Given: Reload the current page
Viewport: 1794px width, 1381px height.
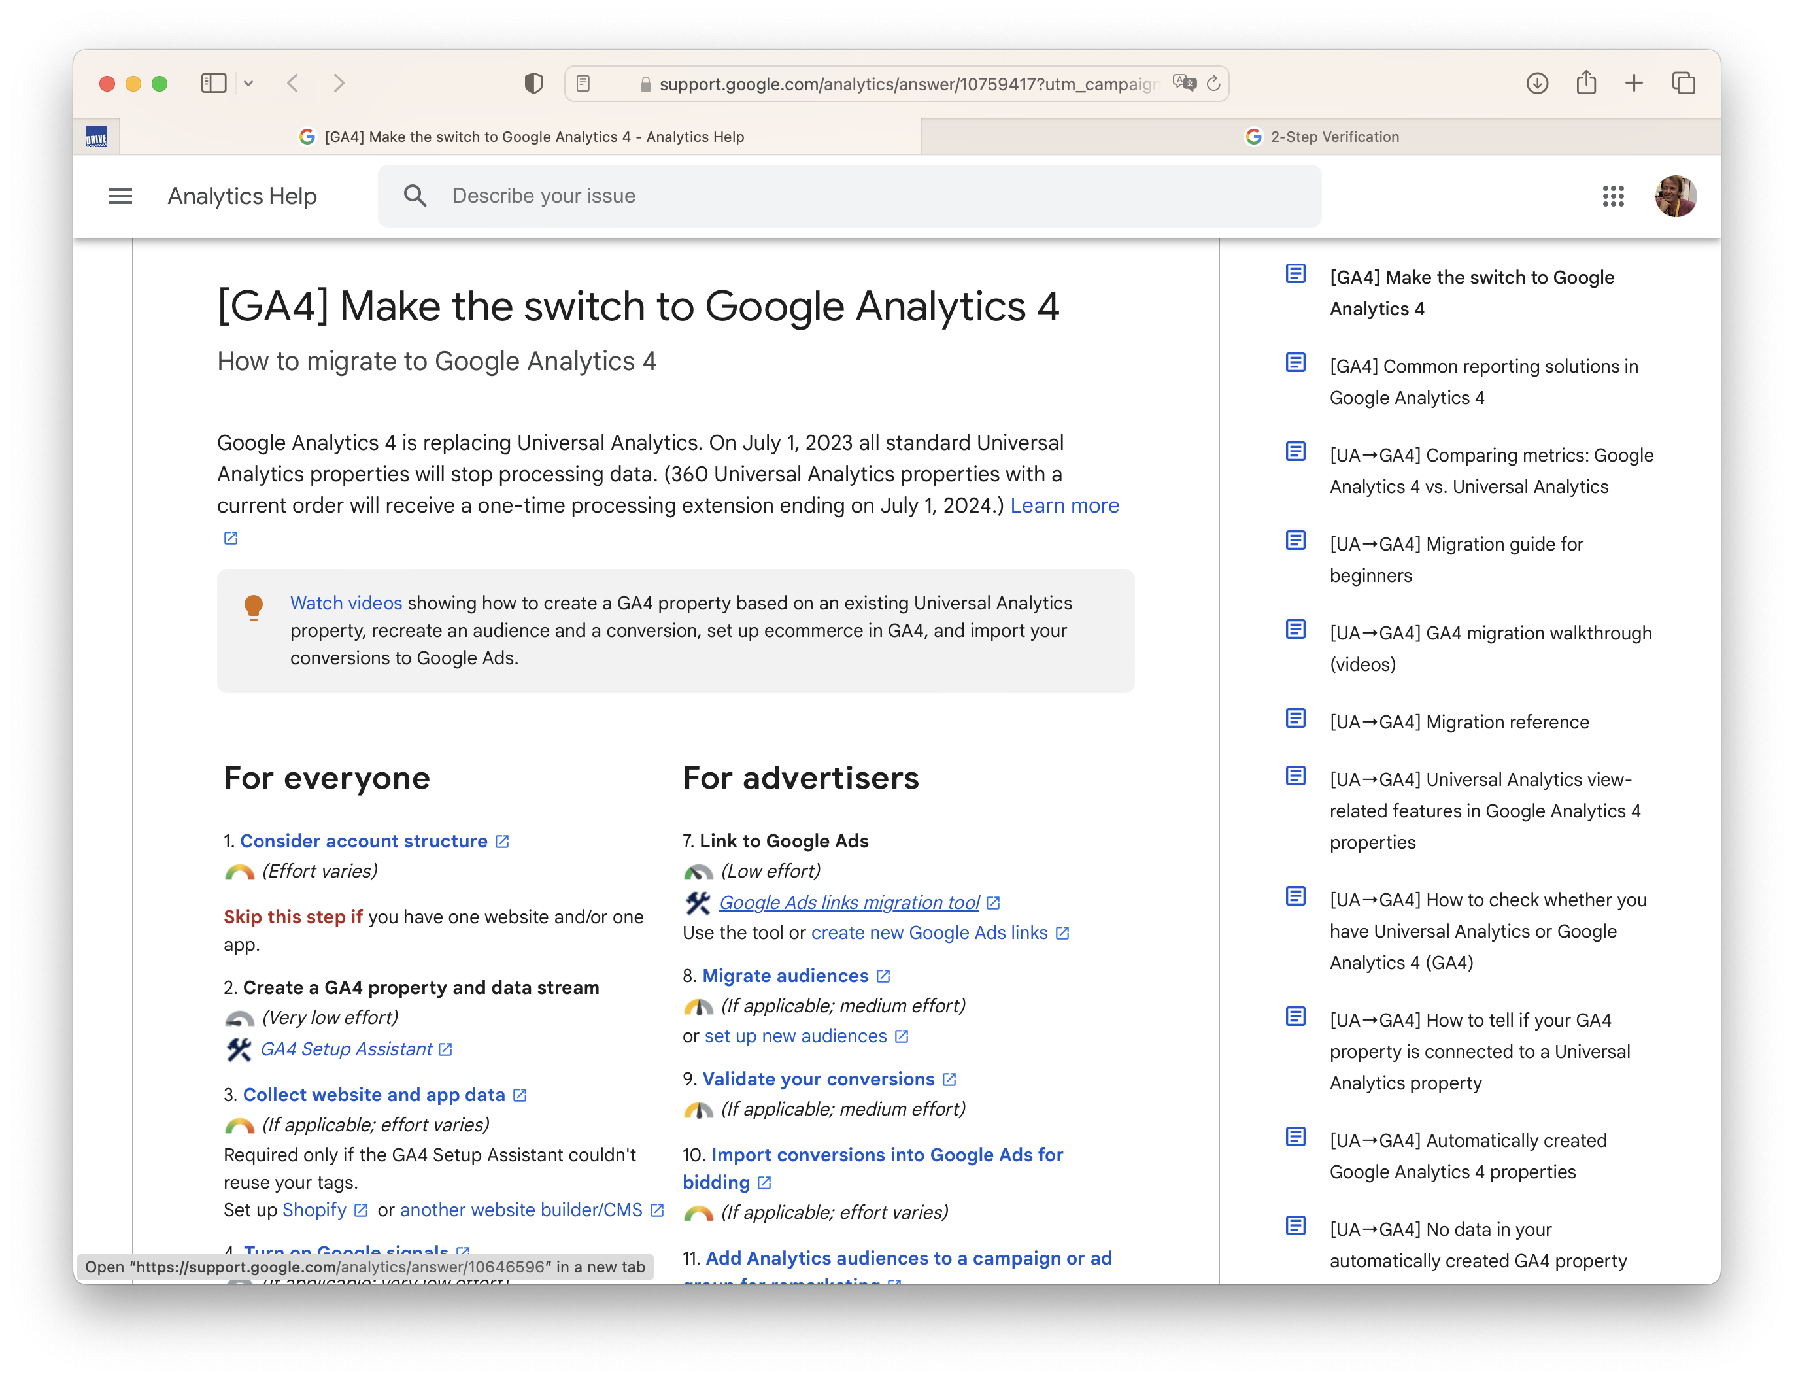Looking at the screenshot, I should pyautogui.click(x=1213, y=84).
